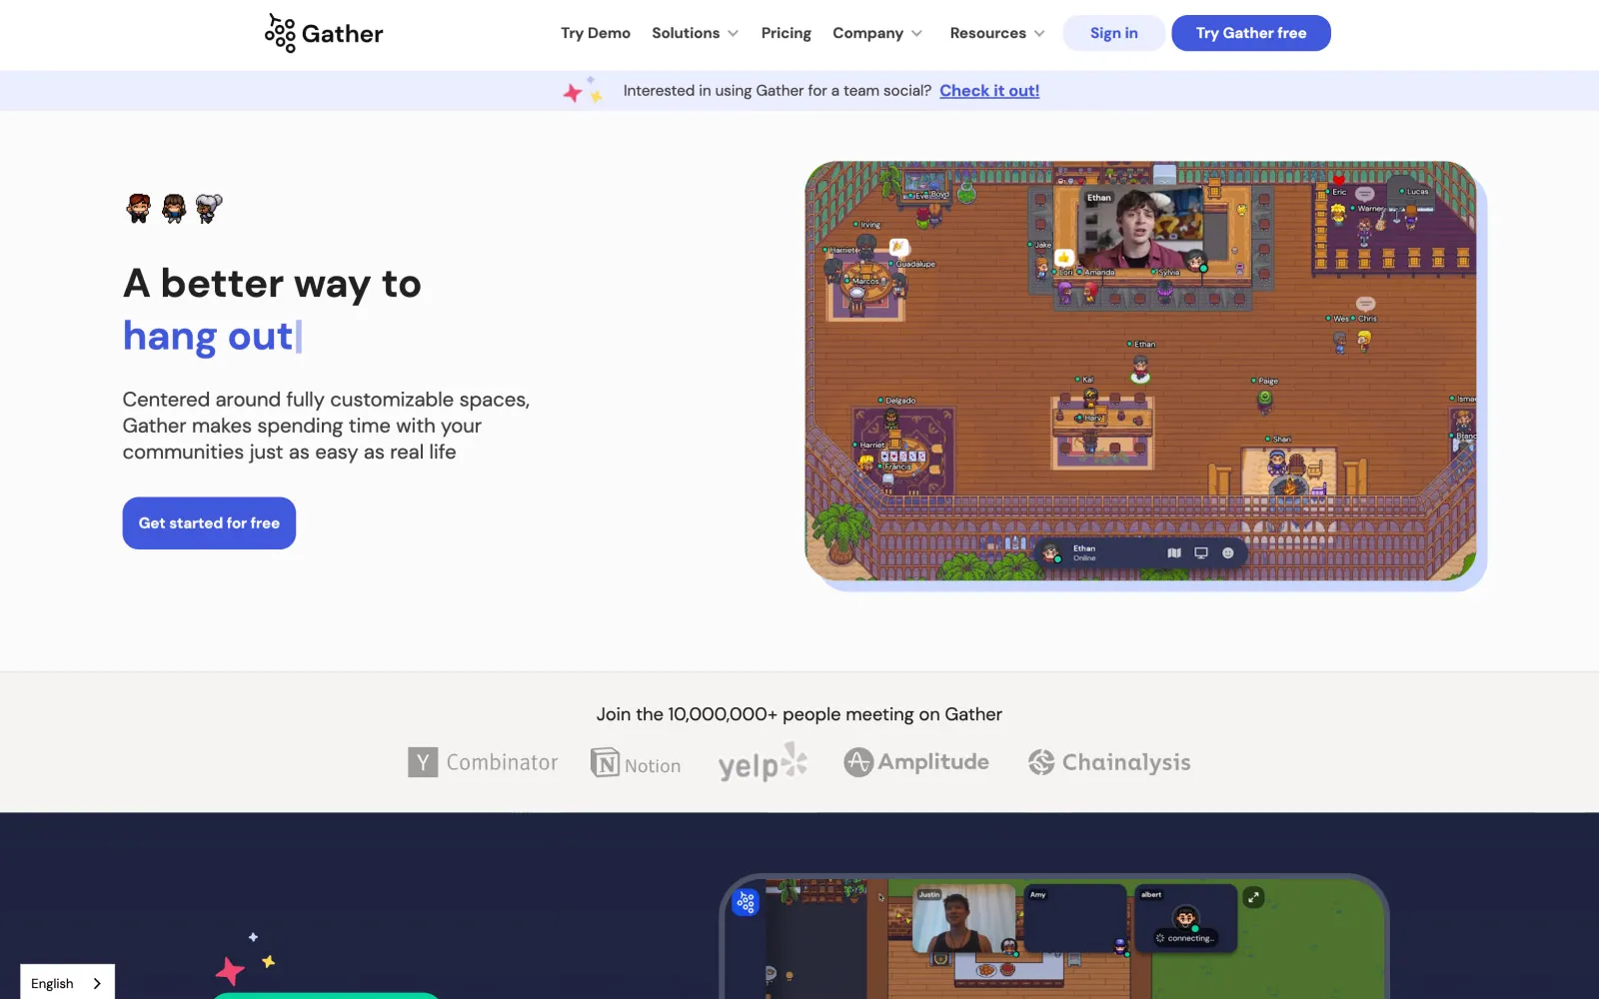This screenshot has height=999, width=1599.
Task: Click the Yelp logo
Action: 763,762
